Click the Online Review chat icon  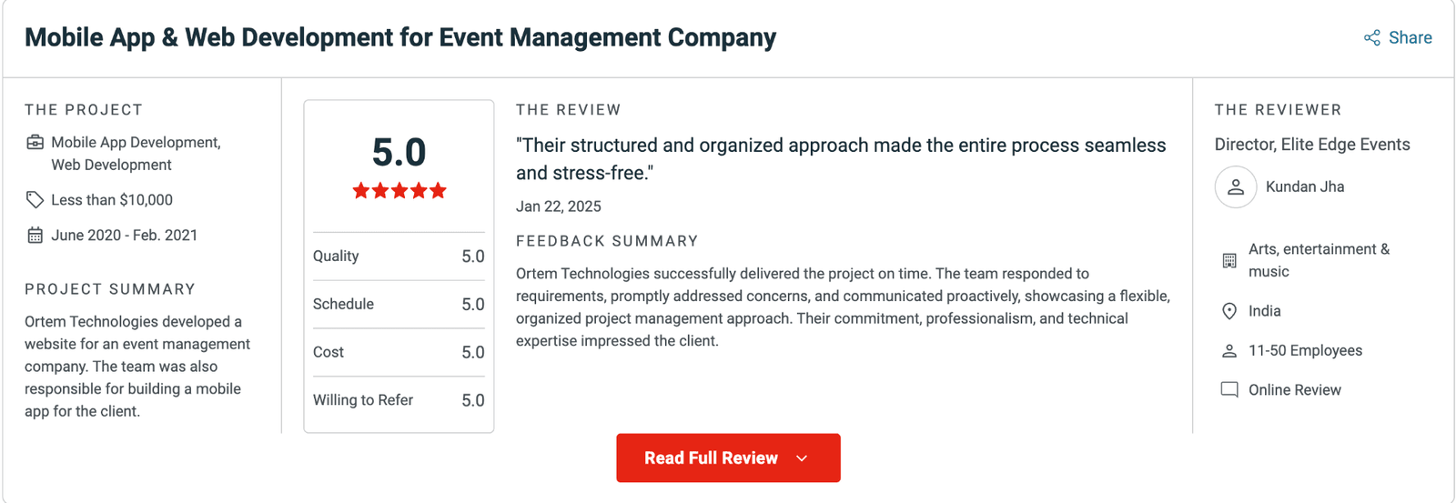(1229, 390)
